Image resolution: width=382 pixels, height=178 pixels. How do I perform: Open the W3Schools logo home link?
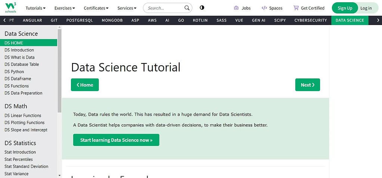pos(11,8)
